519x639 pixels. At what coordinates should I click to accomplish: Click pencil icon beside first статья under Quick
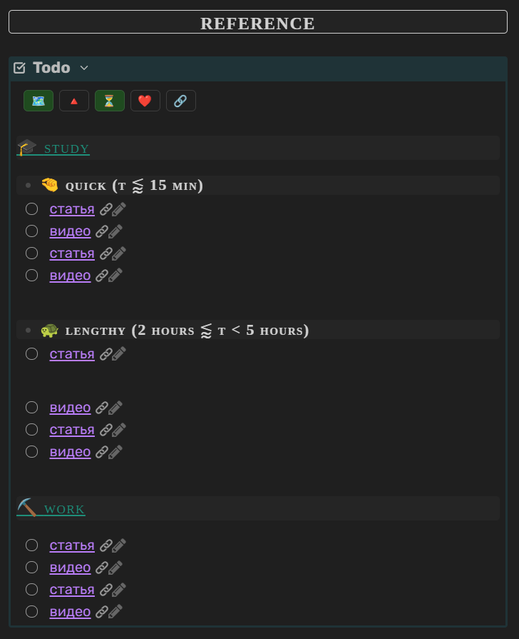click(x=120, y=209)
